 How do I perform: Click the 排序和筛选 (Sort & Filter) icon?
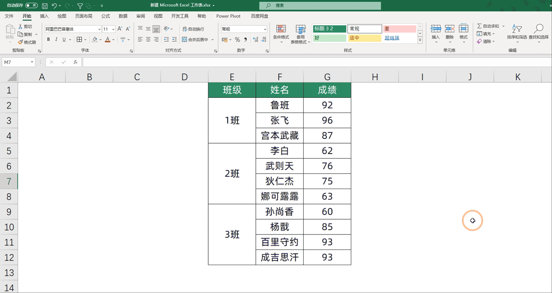click(516, 32)
